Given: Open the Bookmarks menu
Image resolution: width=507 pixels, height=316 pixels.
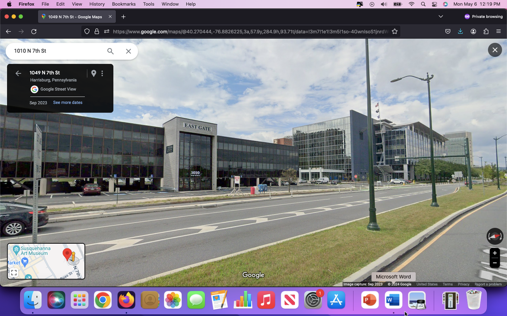Looking at the screenshot, I should tap(124, 4).
